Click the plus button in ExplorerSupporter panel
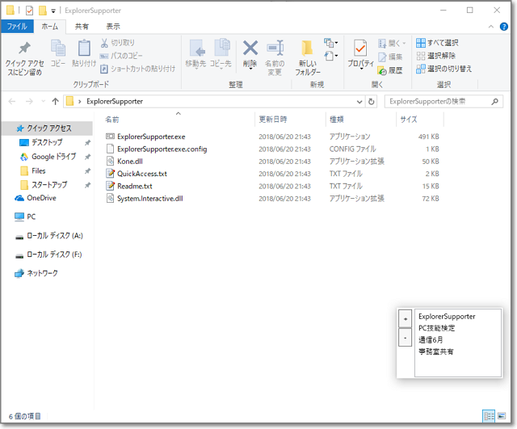Viewport: 517px width, 429px height. pyautogui.click(x=406, y=319)
